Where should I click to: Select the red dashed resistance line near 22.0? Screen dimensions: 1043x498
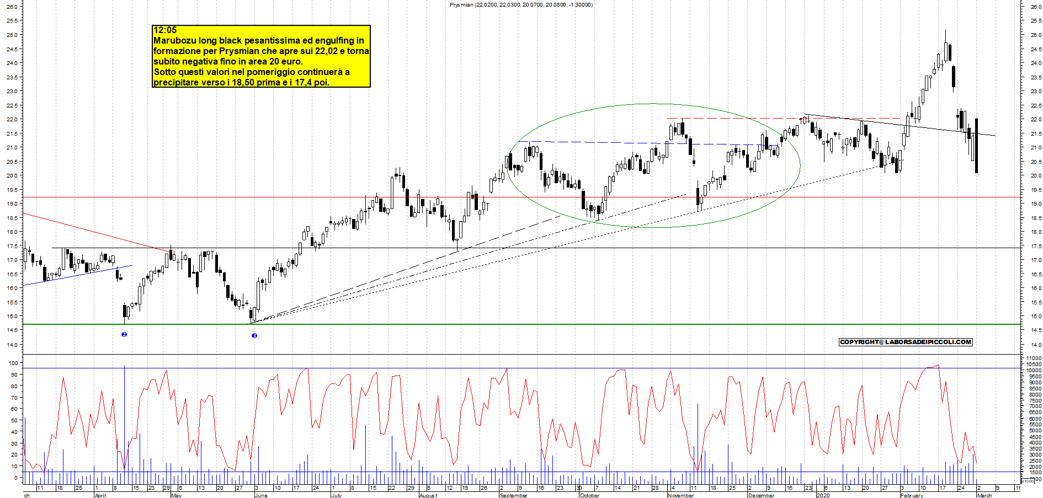click(784, 118)
